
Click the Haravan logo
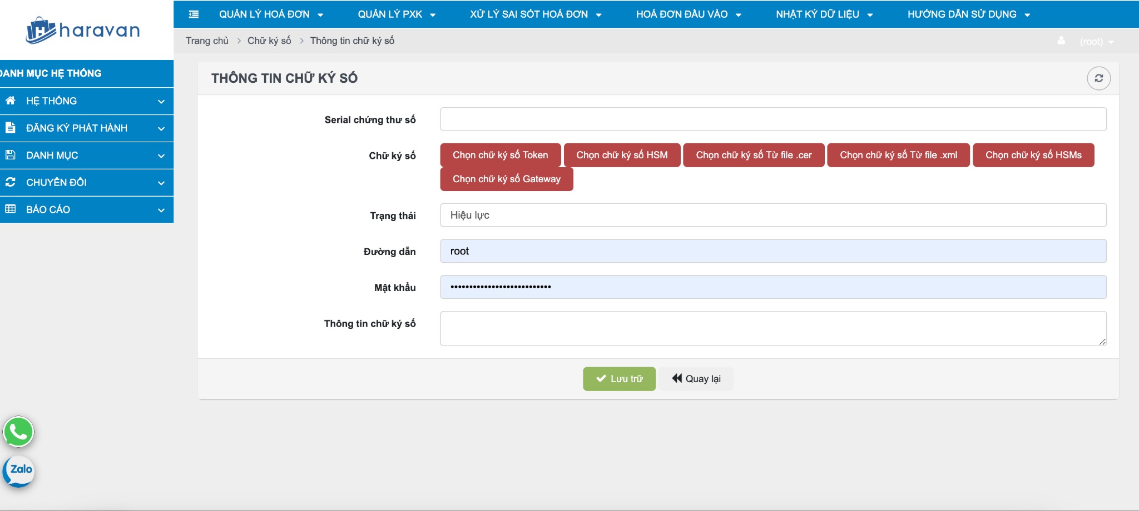(x=83, y=30)
